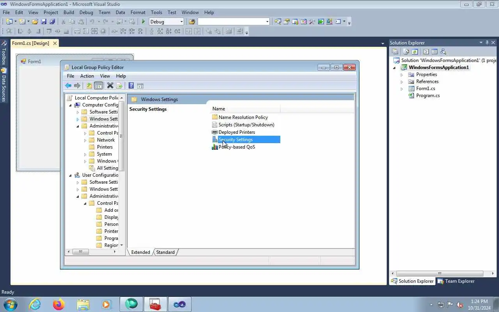Expand Network folder in policy tree
The width and height of the screenshot is (499, 312).
pos(85,140)
